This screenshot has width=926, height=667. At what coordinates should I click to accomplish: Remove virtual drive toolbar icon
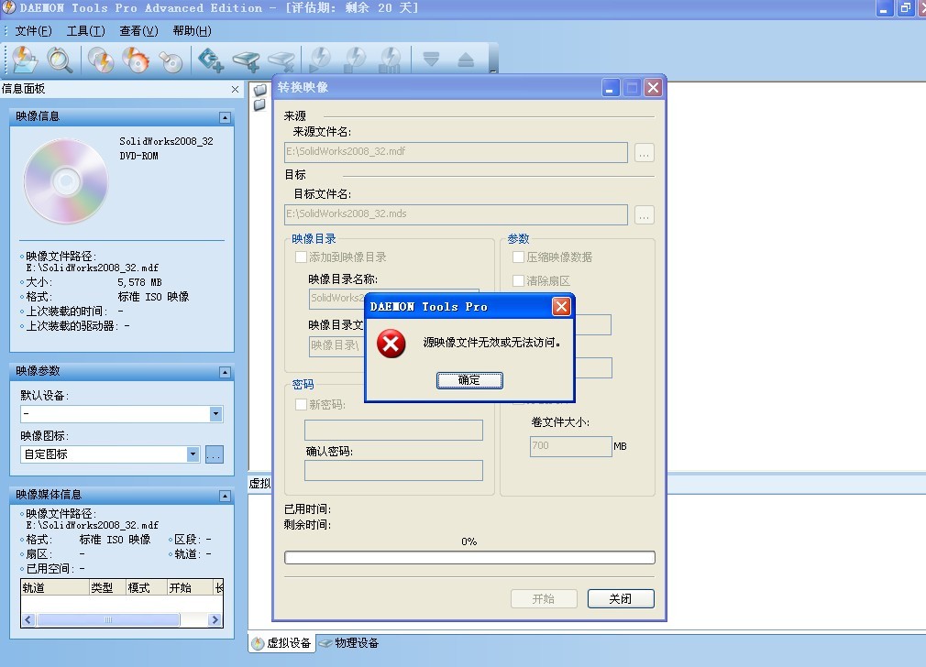point(281,60)
